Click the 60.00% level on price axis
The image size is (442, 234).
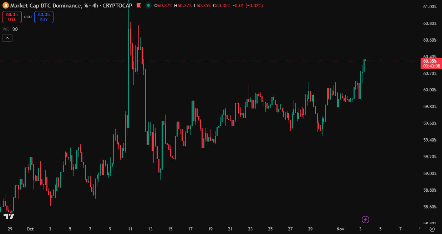[x=430, y=90]
